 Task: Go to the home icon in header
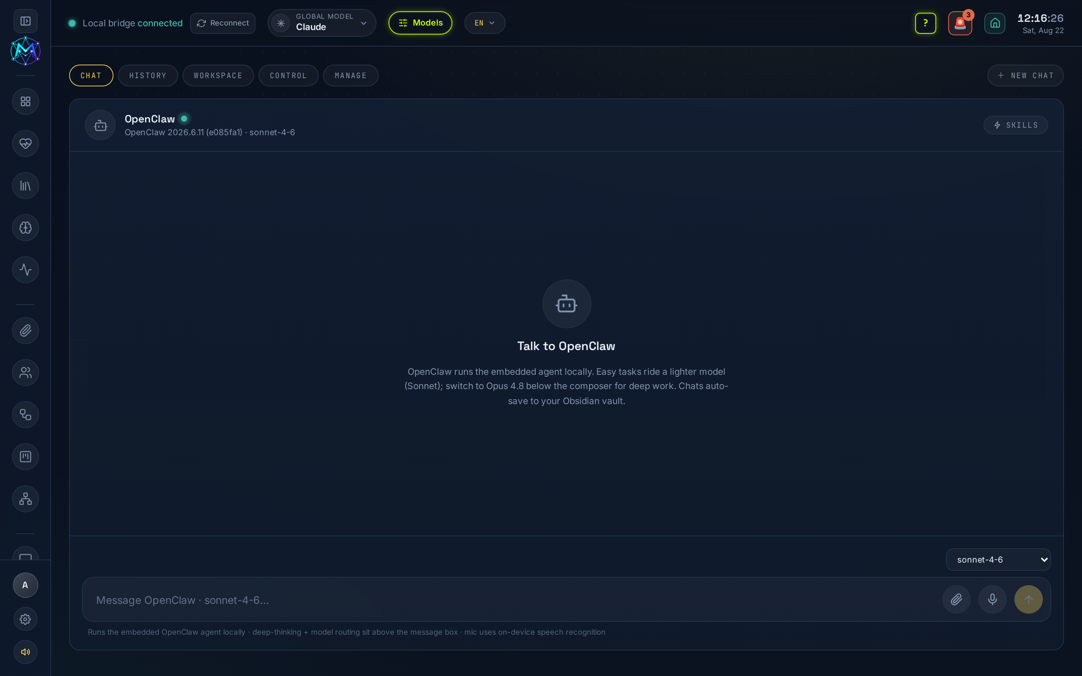pyautogui.click(x=995, y=23)
